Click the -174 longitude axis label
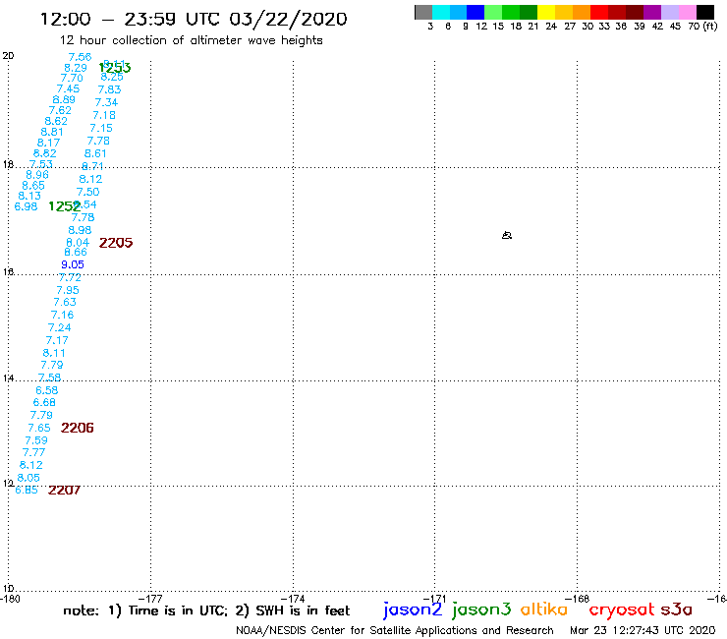Viewport: 727px width, 639px height. click(293, 599)
